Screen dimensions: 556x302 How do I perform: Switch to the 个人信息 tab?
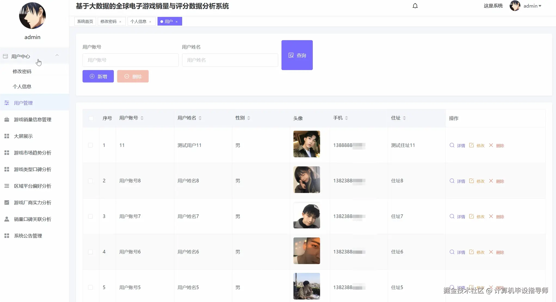(x=138, y=21)
